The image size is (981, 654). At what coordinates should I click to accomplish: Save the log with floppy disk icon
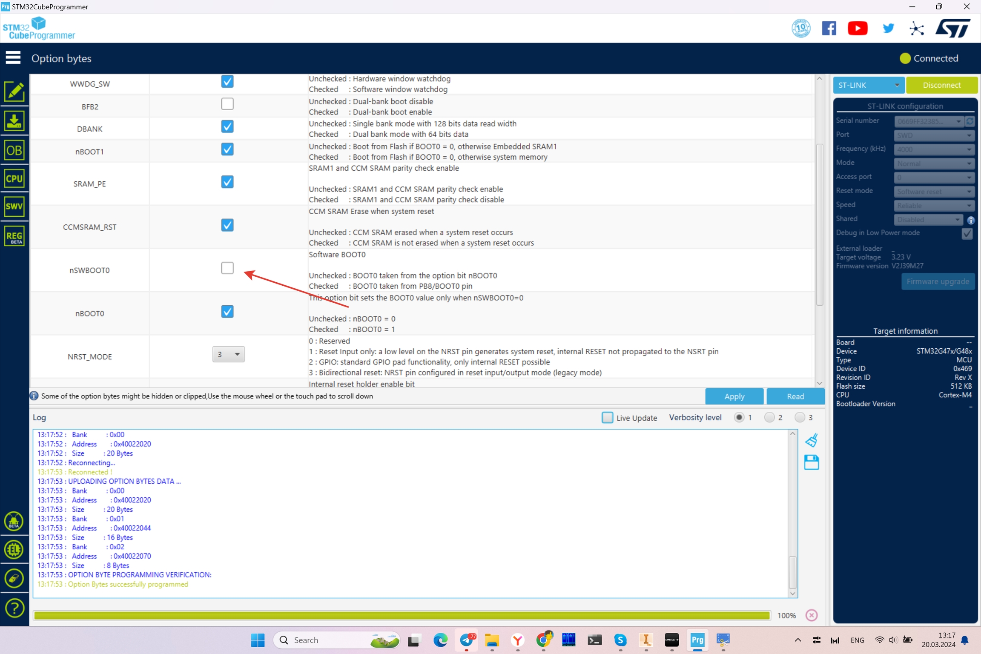point(812,462)
